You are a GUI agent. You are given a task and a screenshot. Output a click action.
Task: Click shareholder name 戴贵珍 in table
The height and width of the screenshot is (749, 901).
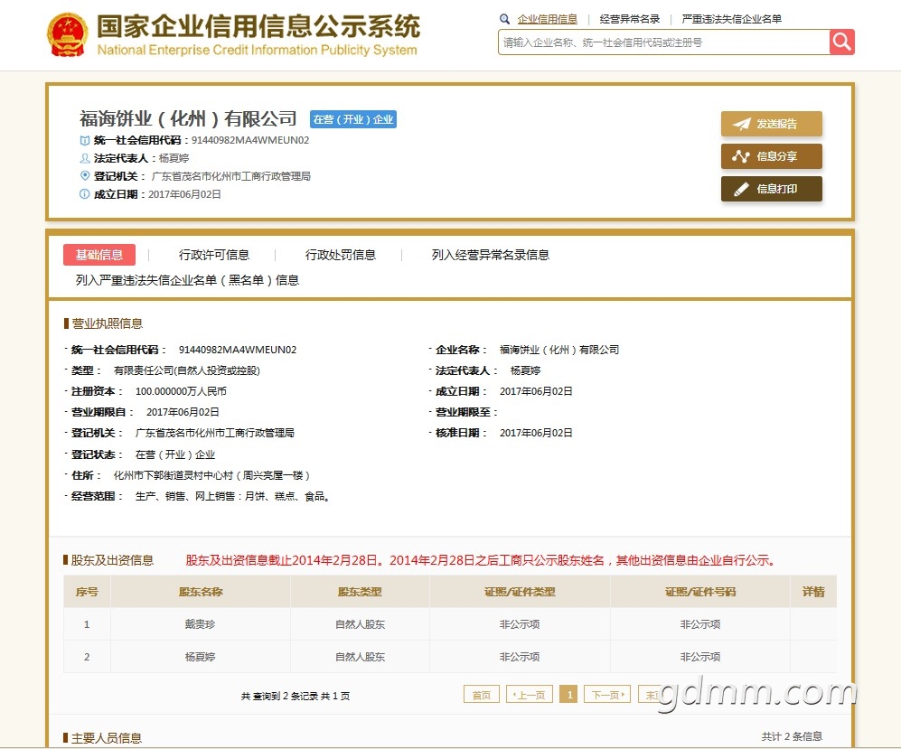[200, 624]
